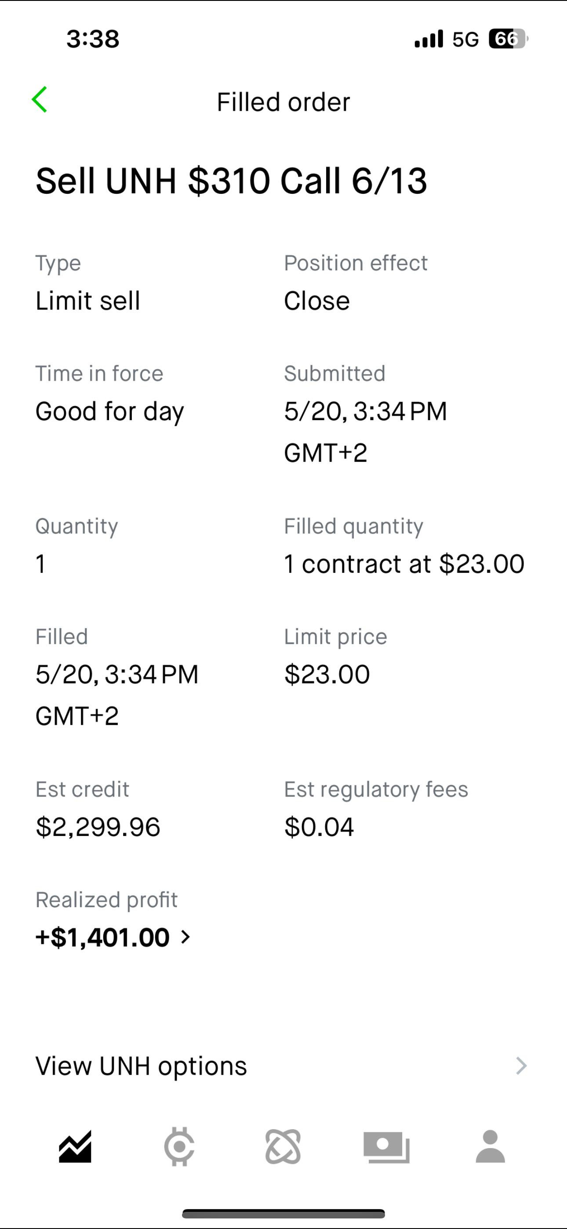
Task: Tap the home indicator bar
Action: 283,1213
